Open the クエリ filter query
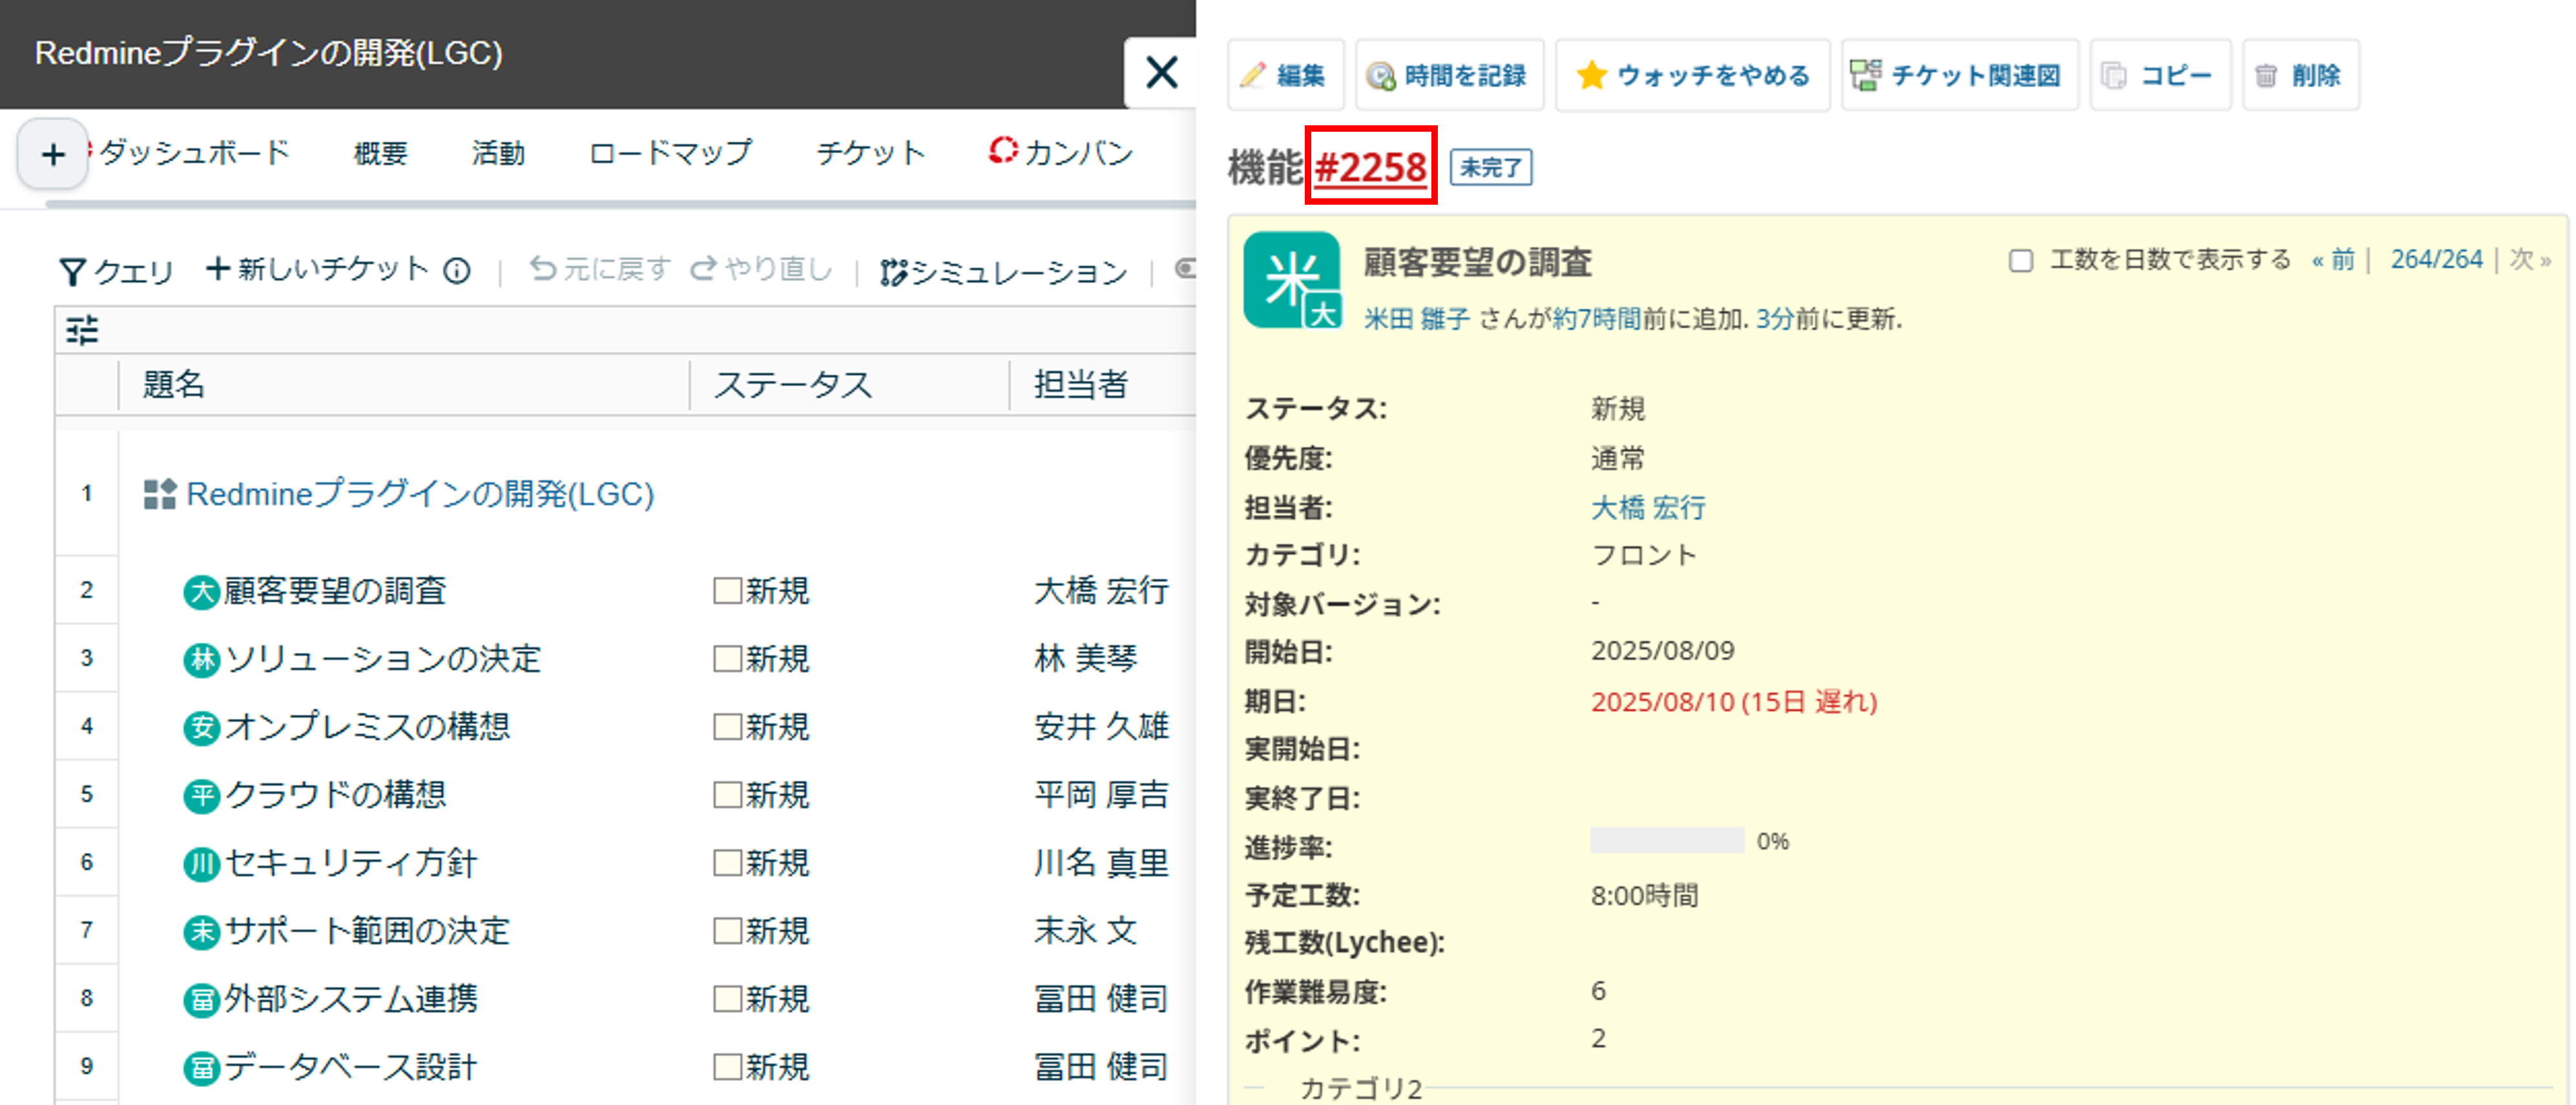The image size is (2576, 1105). pyautogui.click(x=117, y=270)
